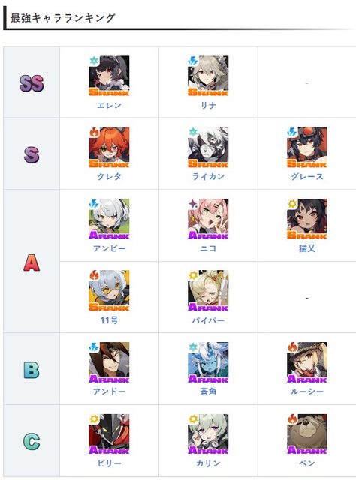Open the ルーシー text link
The height and width of the screenshot is (480, 356).
point(307,391)
